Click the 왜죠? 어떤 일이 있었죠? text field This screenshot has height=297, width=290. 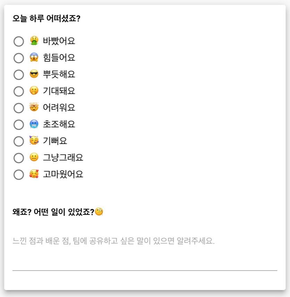[145, 248]
